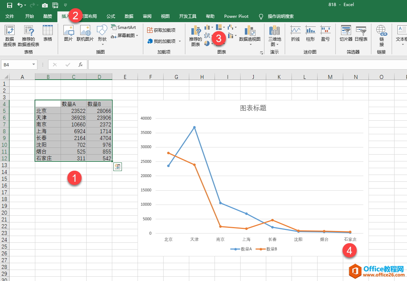
Task: Expand the 我的加载项 dropdown arrow
Action: tap(180, 41)
